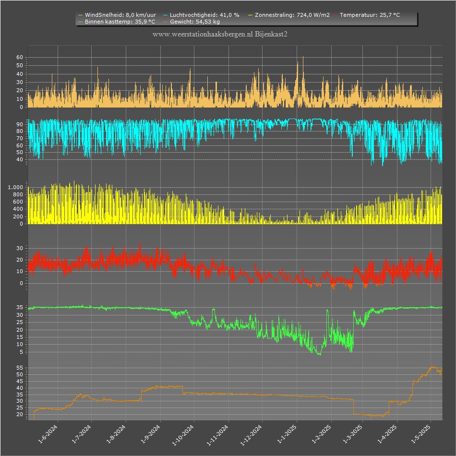Image resolution: width=456 pixels, height=456 pixels.
Task: Click the 1-4-2025 date axis label
Action: [x=387, y=433]
